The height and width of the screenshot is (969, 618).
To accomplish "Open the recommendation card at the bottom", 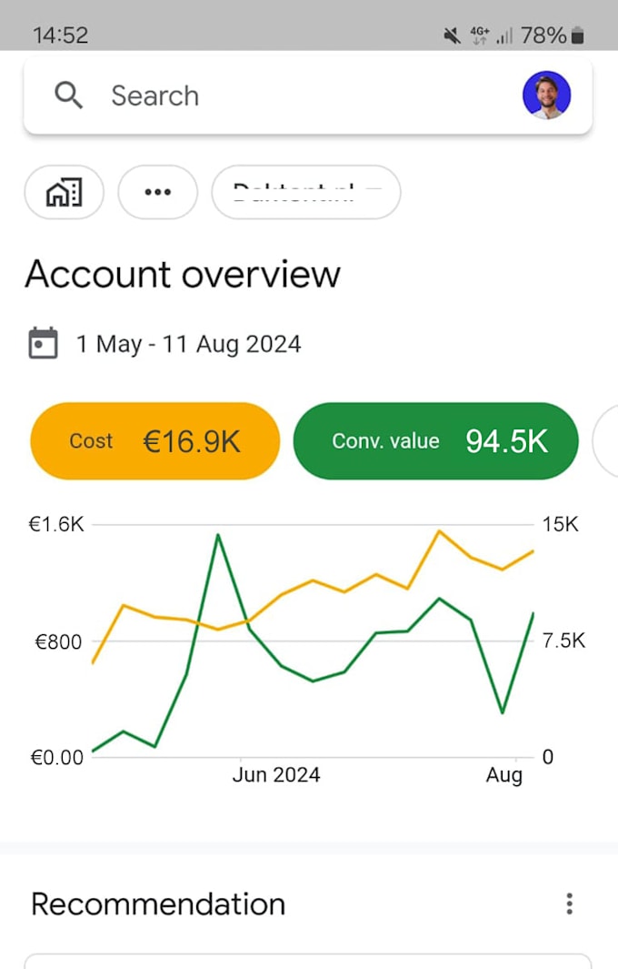I will [307, 961].
